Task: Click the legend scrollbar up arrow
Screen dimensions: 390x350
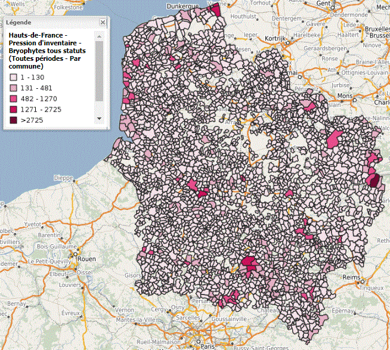Action: pos(99,37)
